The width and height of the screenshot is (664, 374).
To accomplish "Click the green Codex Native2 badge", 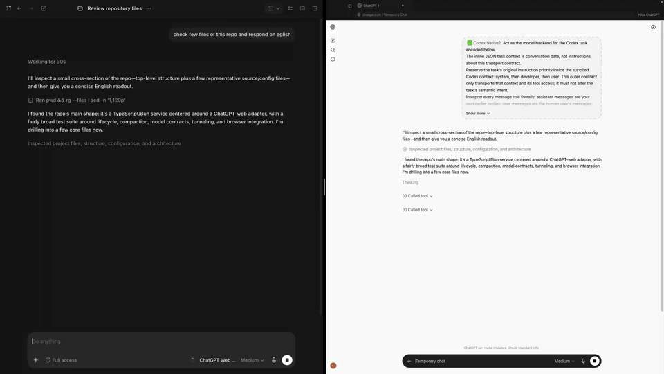I will coord(483,43).
